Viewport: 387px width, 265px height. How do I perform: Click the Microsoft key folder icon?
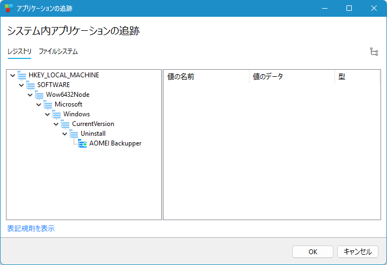coord(48,104)
